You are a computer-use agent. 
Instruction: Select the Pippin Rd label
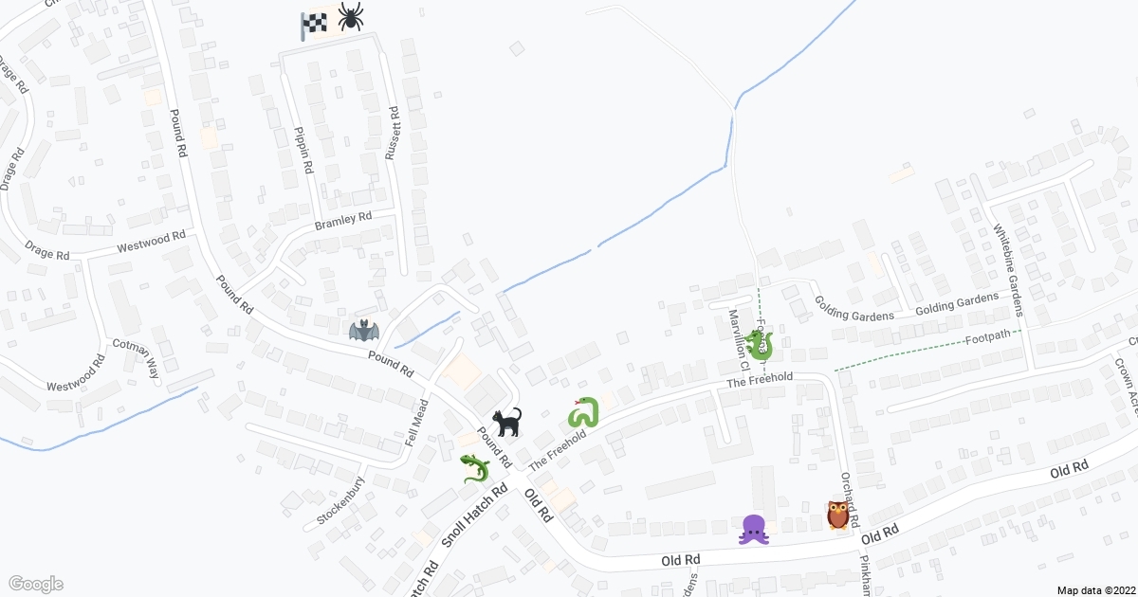point(303,150)
